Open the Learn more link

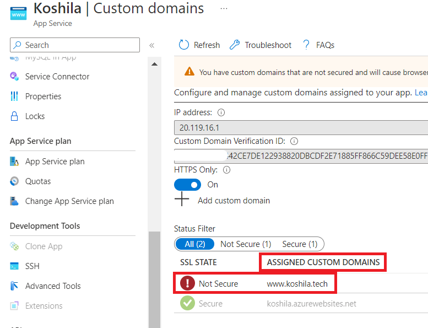(x=421, y=93)
